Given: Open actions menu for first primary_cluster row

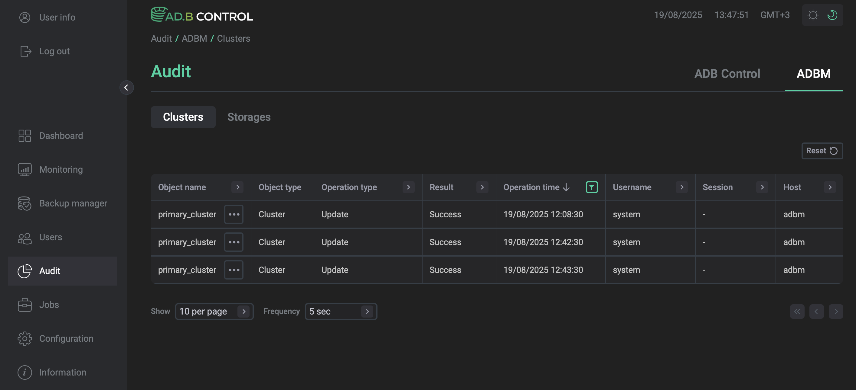Looking at the screenshot, I should [x=234, y=215].
